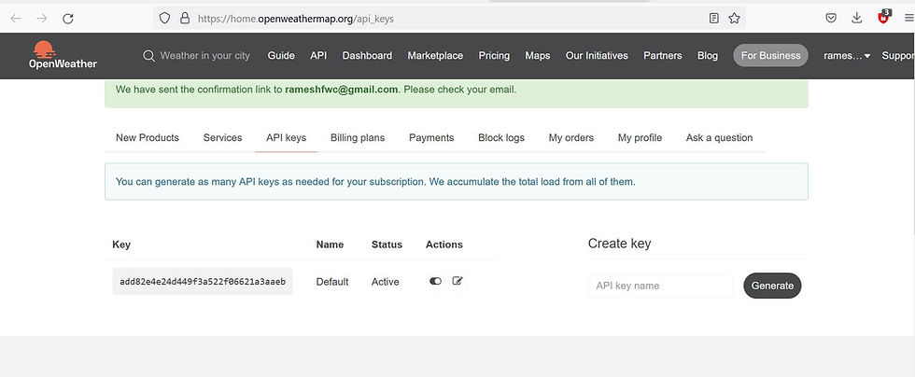Open Maps in the top nav

pyautogui.click(x=538, y=55)
